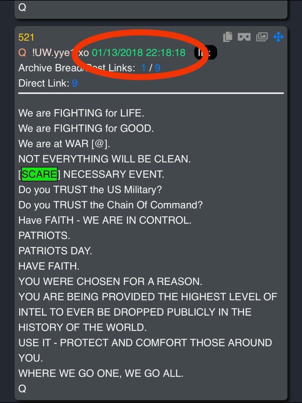Click the black ID badge
The image size is (302, 403).
[x=206, y=53]
